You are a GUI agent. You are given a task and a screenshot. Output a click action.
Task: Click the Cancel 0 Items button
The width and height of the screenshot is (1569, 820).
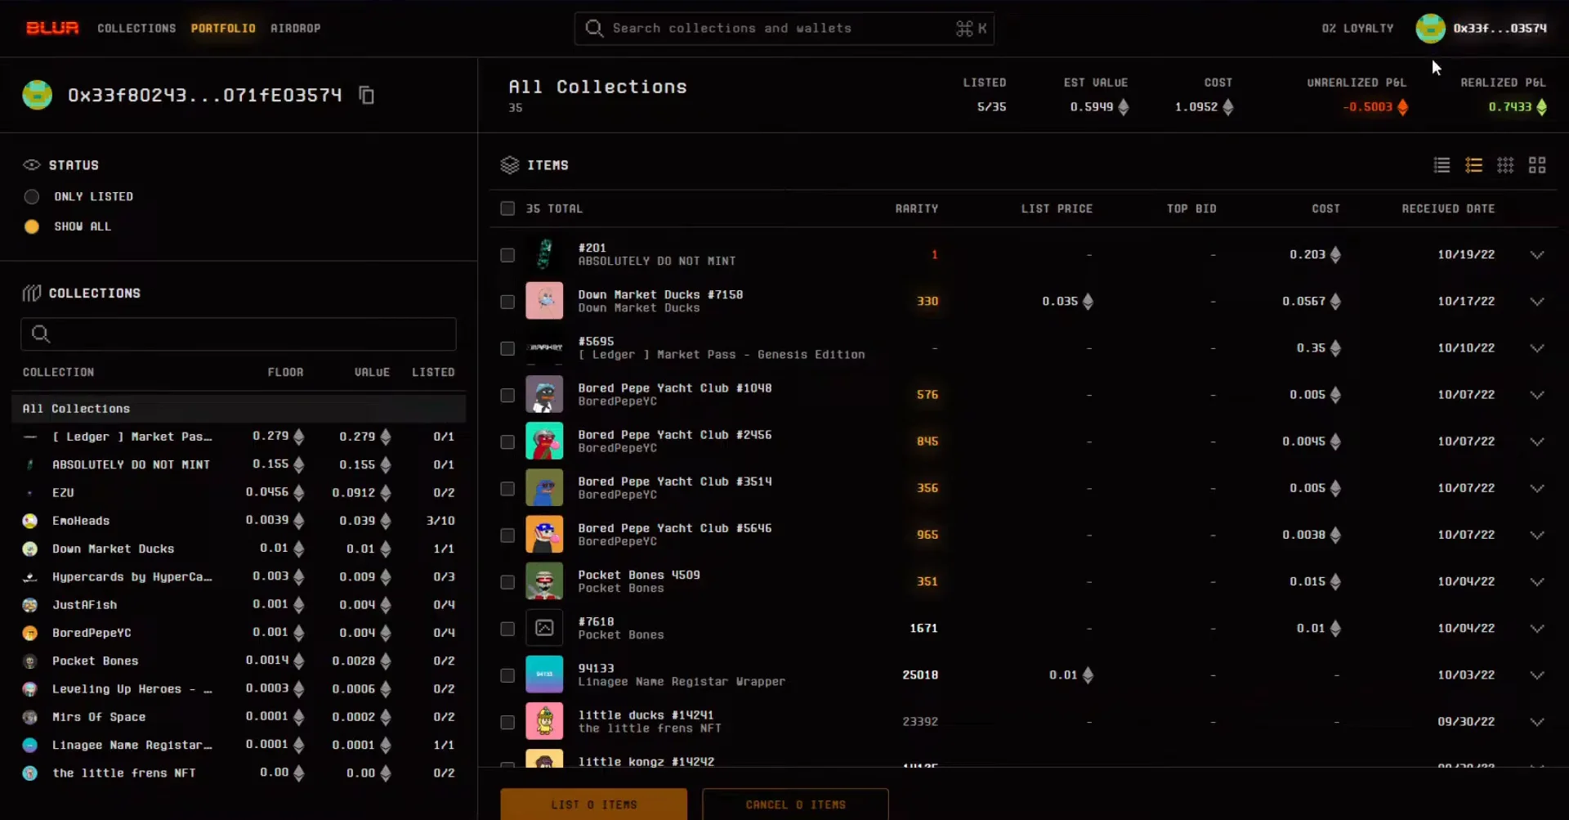pos(795,804)
